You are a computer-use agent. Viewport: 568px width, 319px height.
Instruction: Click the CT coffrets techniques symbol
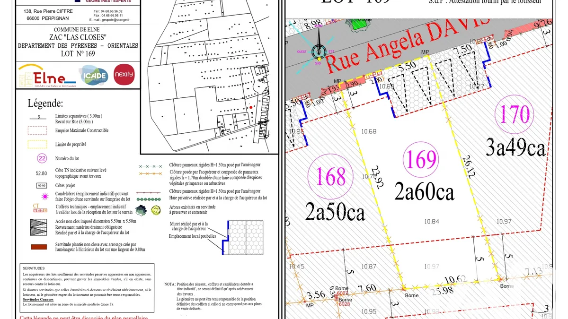(x=40, y=208)
